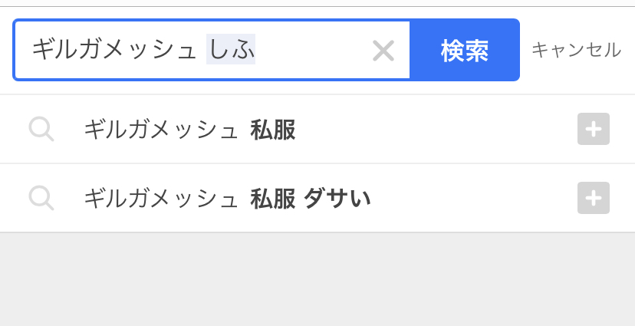635x326 pixels.
Task: Click the highlighted しふ text in search box
Action: [231, 51]
